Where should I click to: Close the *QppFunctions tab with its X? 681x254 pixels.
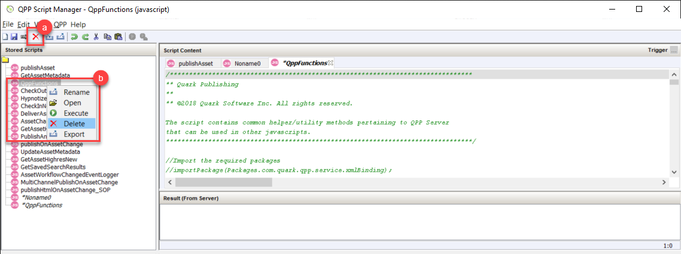coord(330,63)
